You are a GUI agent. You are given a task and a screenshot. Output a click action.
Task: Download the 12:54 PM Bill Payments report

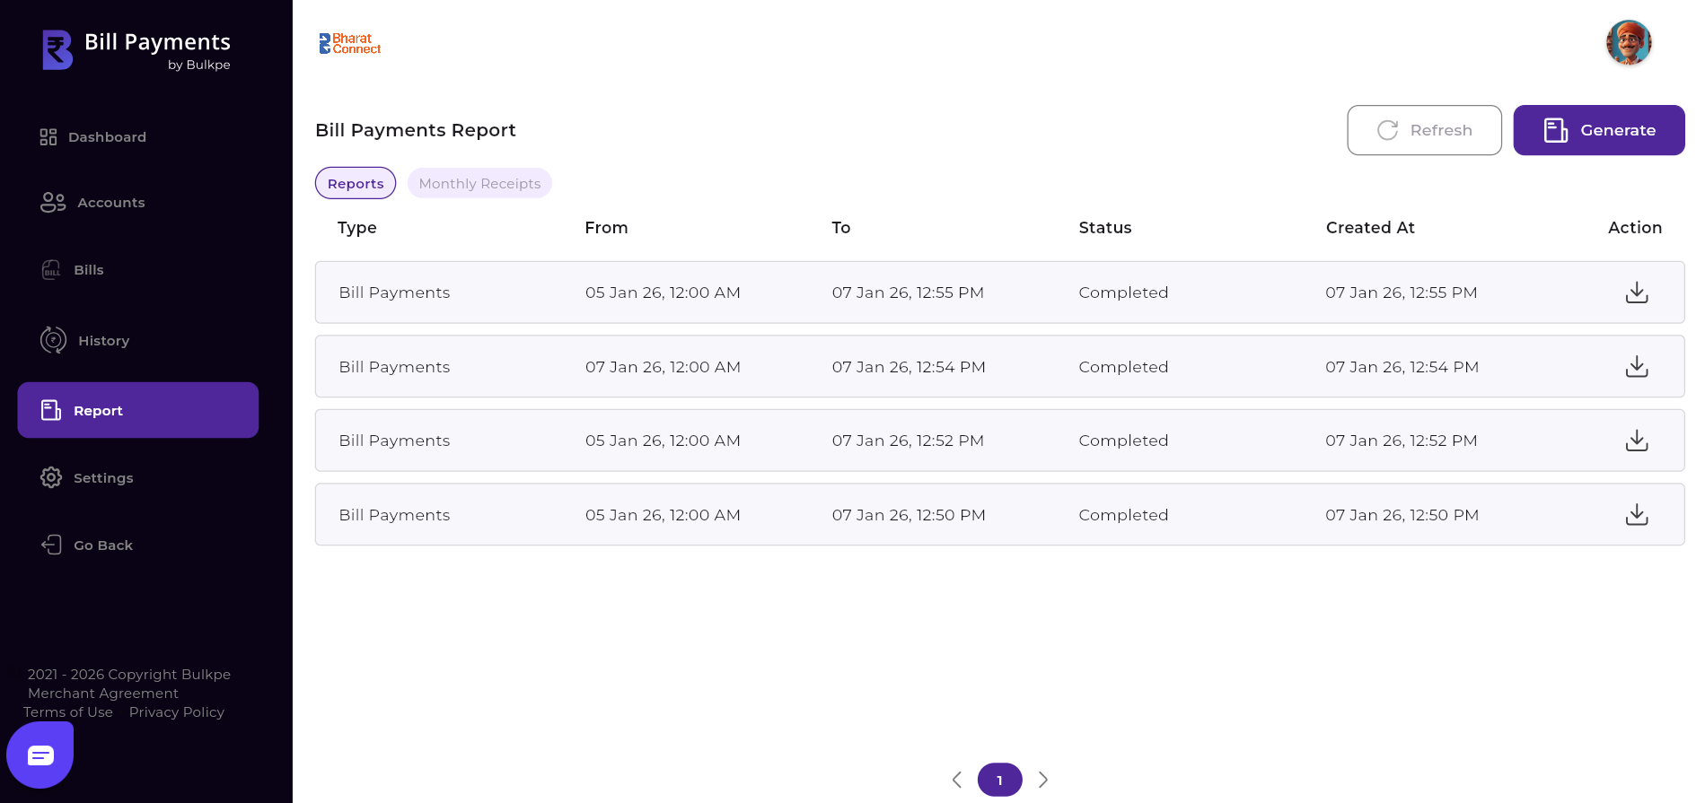(x=1636, y=367)
